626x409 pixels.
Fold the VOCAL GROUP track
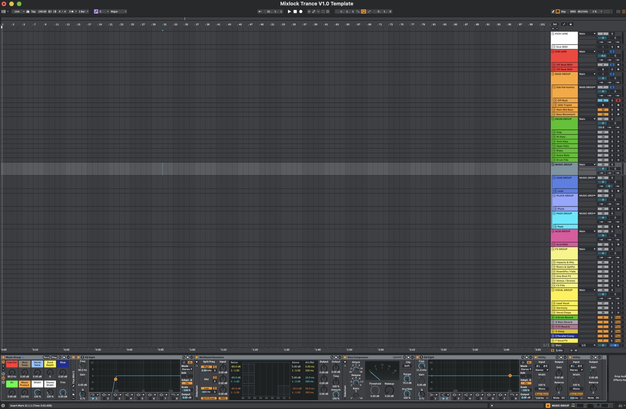553,290
